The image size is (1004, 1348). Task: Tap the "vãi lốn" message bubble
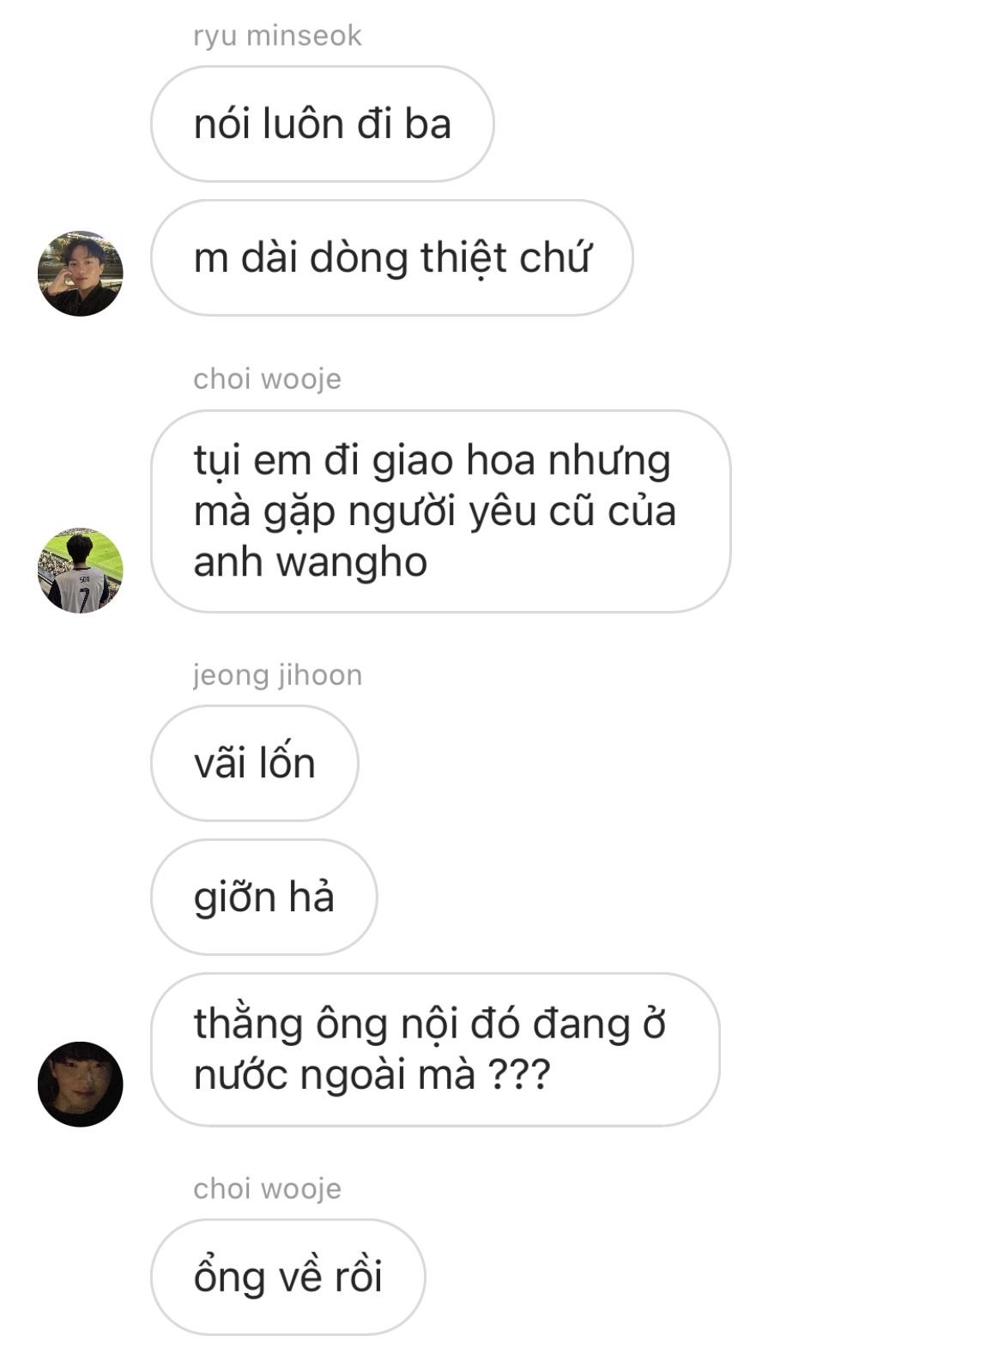coord(255,763)
